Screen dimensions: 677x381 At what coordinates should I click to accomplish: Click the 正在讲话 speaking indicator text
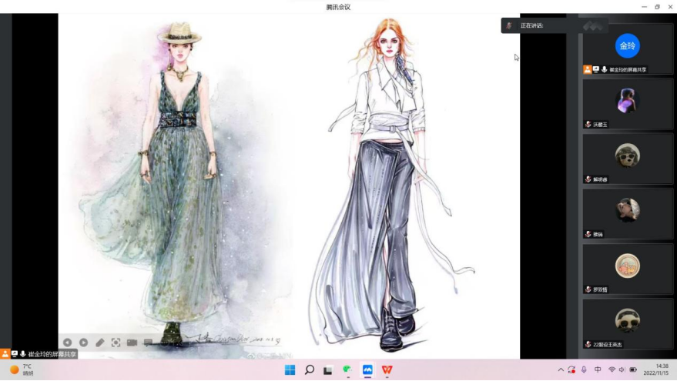pos(532,25)
